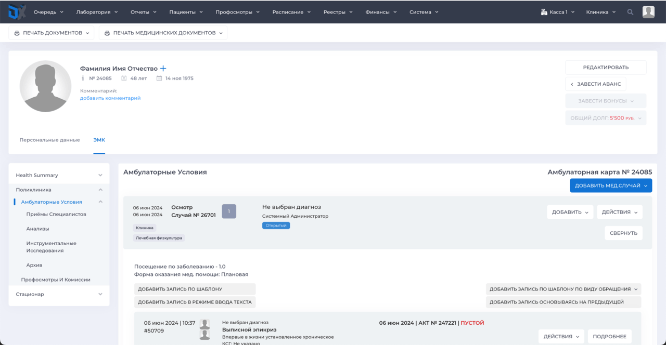Open Действия dropdown for record #50709
This screenshot has height=345, width=666.
pyautogui.click(x=561, y=337)
